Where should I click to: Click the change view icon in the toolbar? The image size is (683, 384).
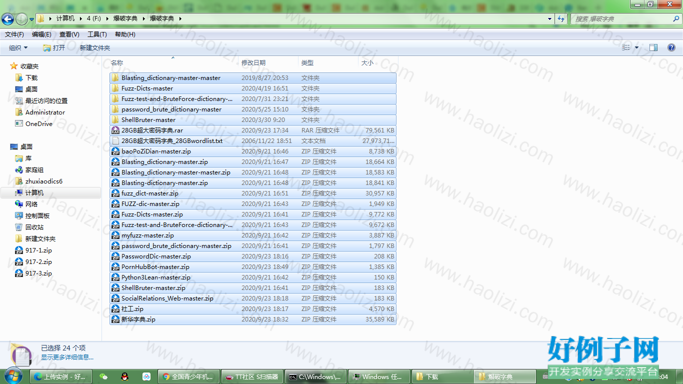[626, 47]
